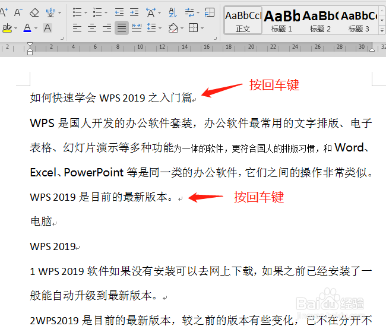Viewport: 386px width, 329px height.
Task: Expand phonetic guide dropdown arrow
Action: [x=59, y=13]
